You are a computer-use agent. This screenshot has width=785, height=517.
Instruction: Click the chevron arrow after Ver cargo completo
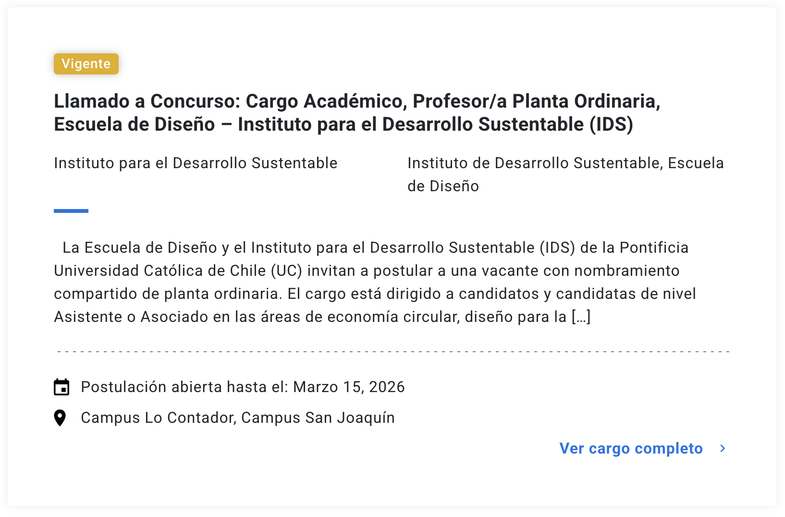coord(723,448)
